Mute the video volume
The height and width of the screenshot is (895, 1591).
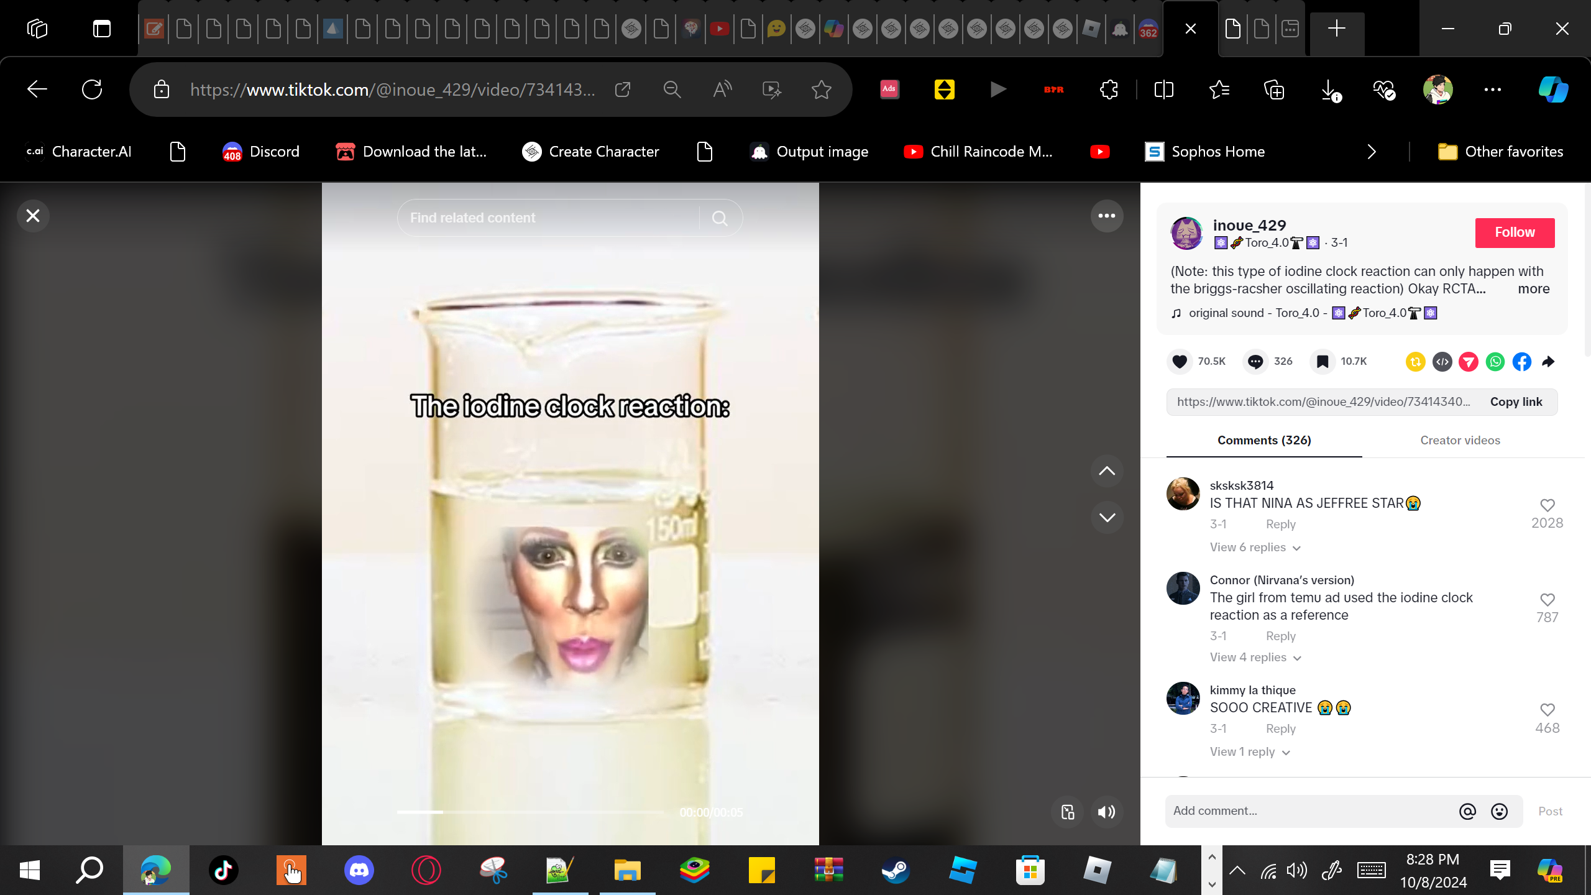click(1106, 812)
